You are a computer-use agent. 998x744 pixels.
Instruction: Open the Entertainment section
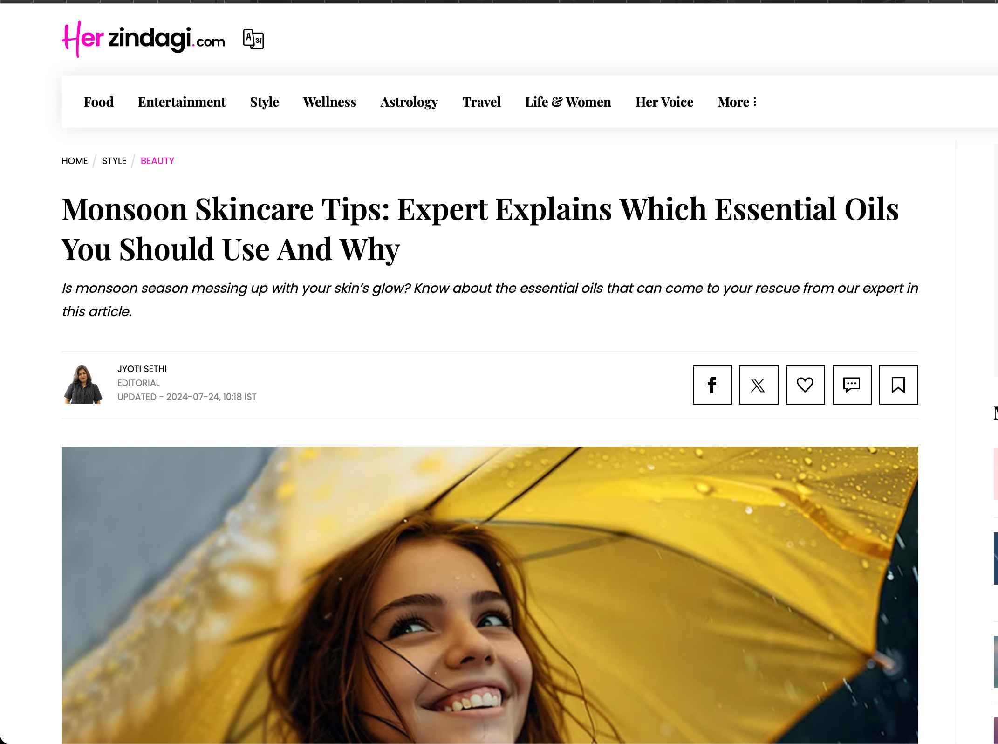(x=182, y=102)
